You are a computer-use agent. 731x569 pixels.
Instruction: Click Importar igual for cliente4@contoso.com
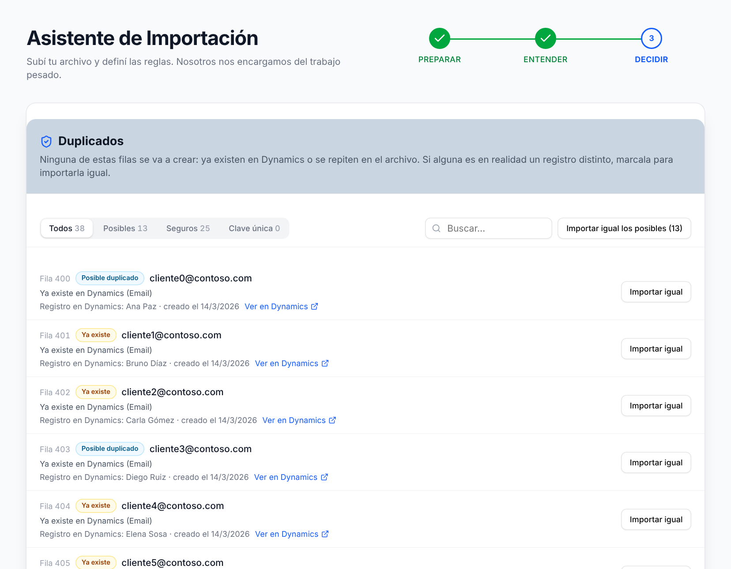click(656, 520)
